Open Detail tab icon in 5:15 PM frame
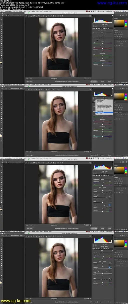Viewport: 128px width, 304px height. 96,175
